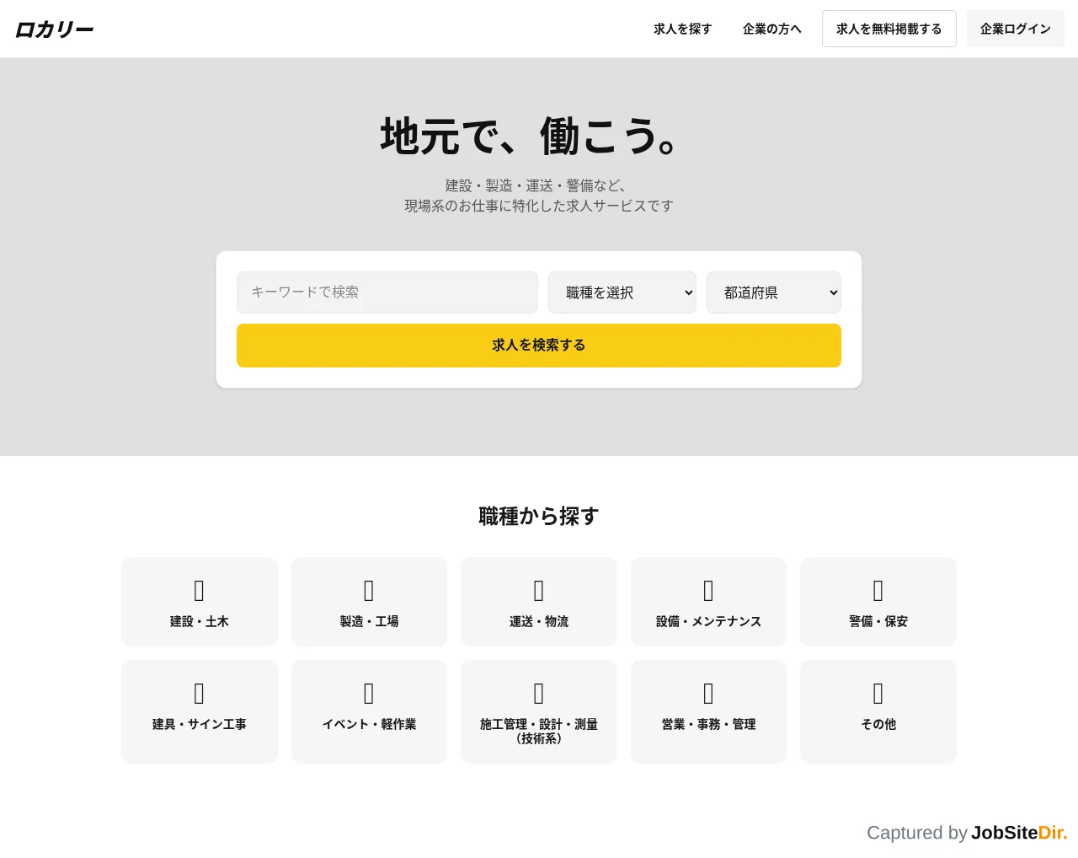The width and height of the screenshot is (1078, 858).
Task: Click the icon above 警備・保安
Action: [x=878, y=591]
